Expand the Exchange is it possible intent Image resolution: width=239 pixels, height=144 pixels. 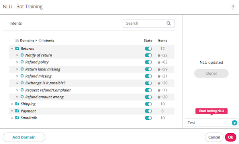17,83
